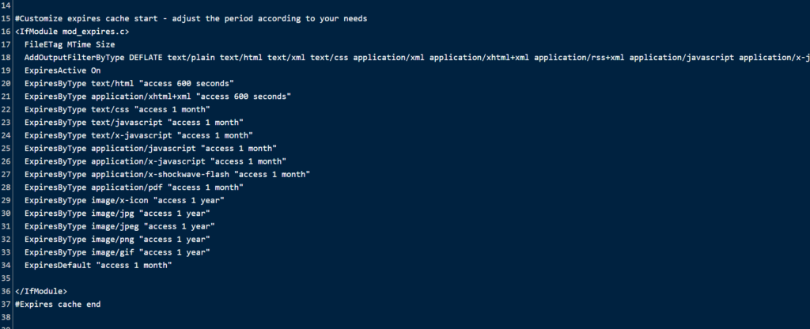Screen dimensions: 810x329
Task: Click the application/xhtml+xml expires rule
Action: tap(158, 96)
